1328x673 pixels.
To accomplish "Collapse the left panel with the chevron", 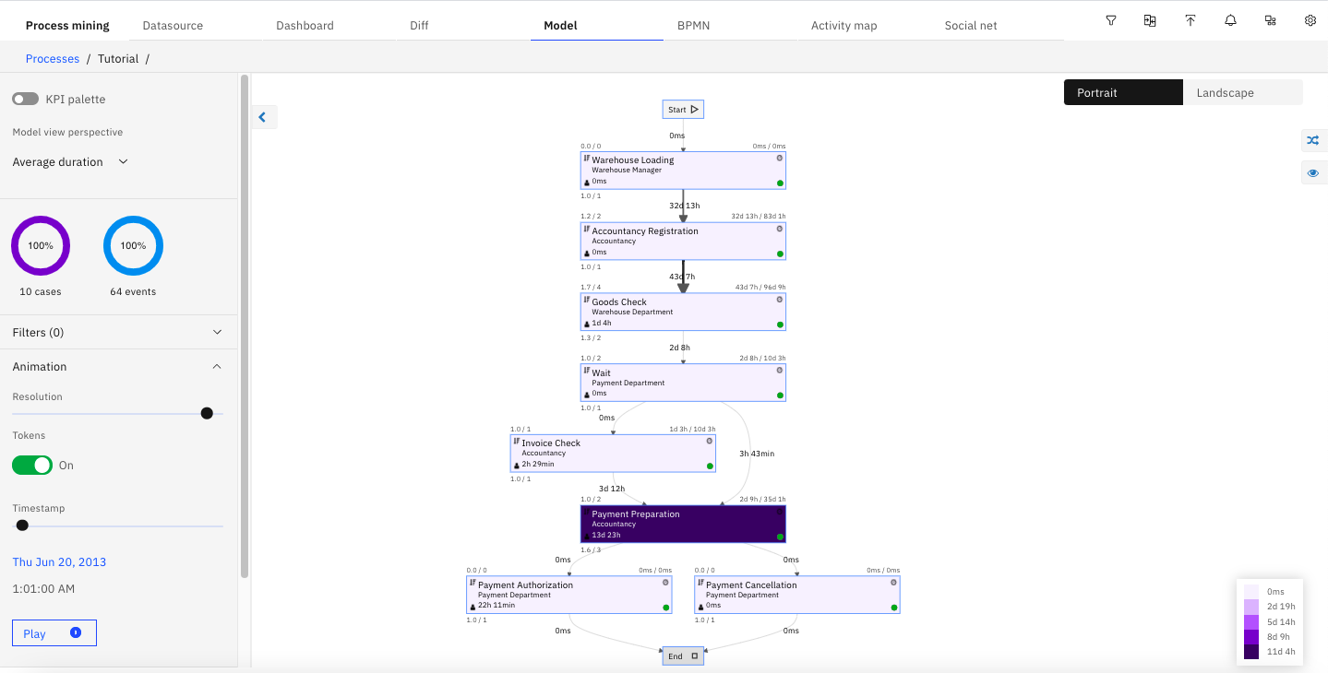I will 263,117.
